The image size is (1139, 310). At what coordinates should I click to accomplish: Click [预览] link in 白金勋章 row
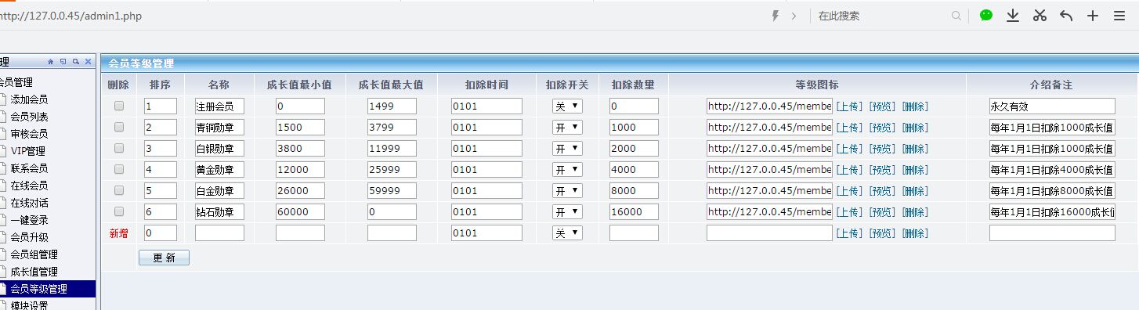pyautogui.click(x=882, y=191)
